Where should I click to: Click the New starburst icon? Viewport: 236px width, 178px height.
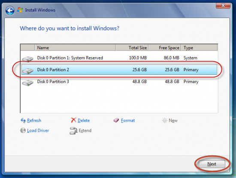point(164,120)
